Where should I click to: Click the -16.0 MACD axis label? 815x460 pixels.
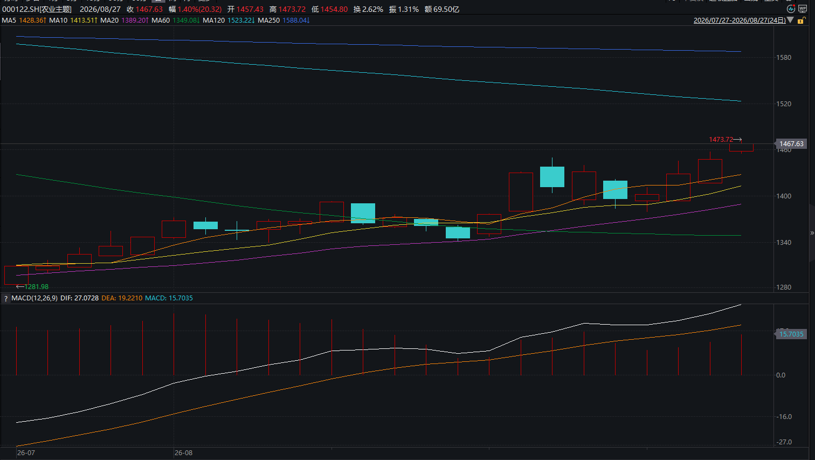(784, 417)
